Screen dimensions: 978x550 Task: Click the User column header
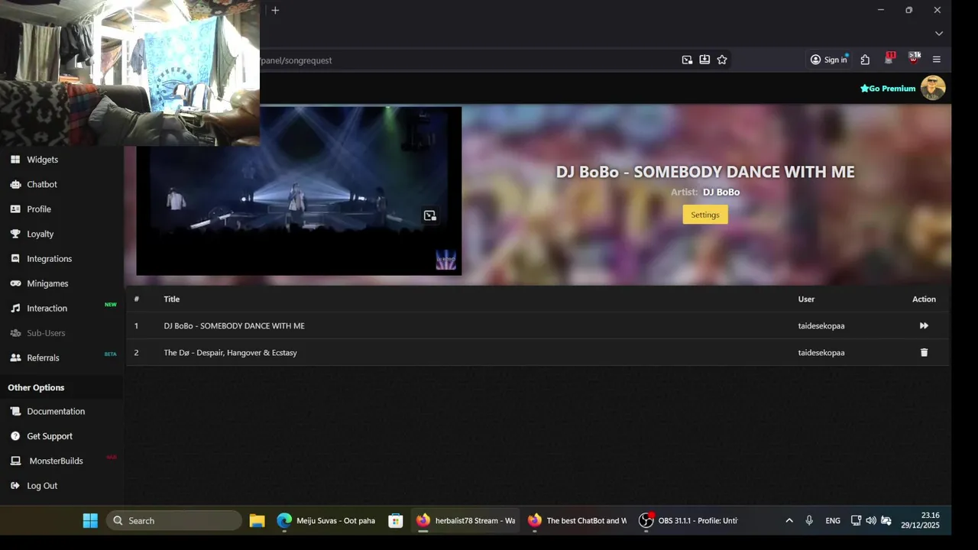coord(806,299)
